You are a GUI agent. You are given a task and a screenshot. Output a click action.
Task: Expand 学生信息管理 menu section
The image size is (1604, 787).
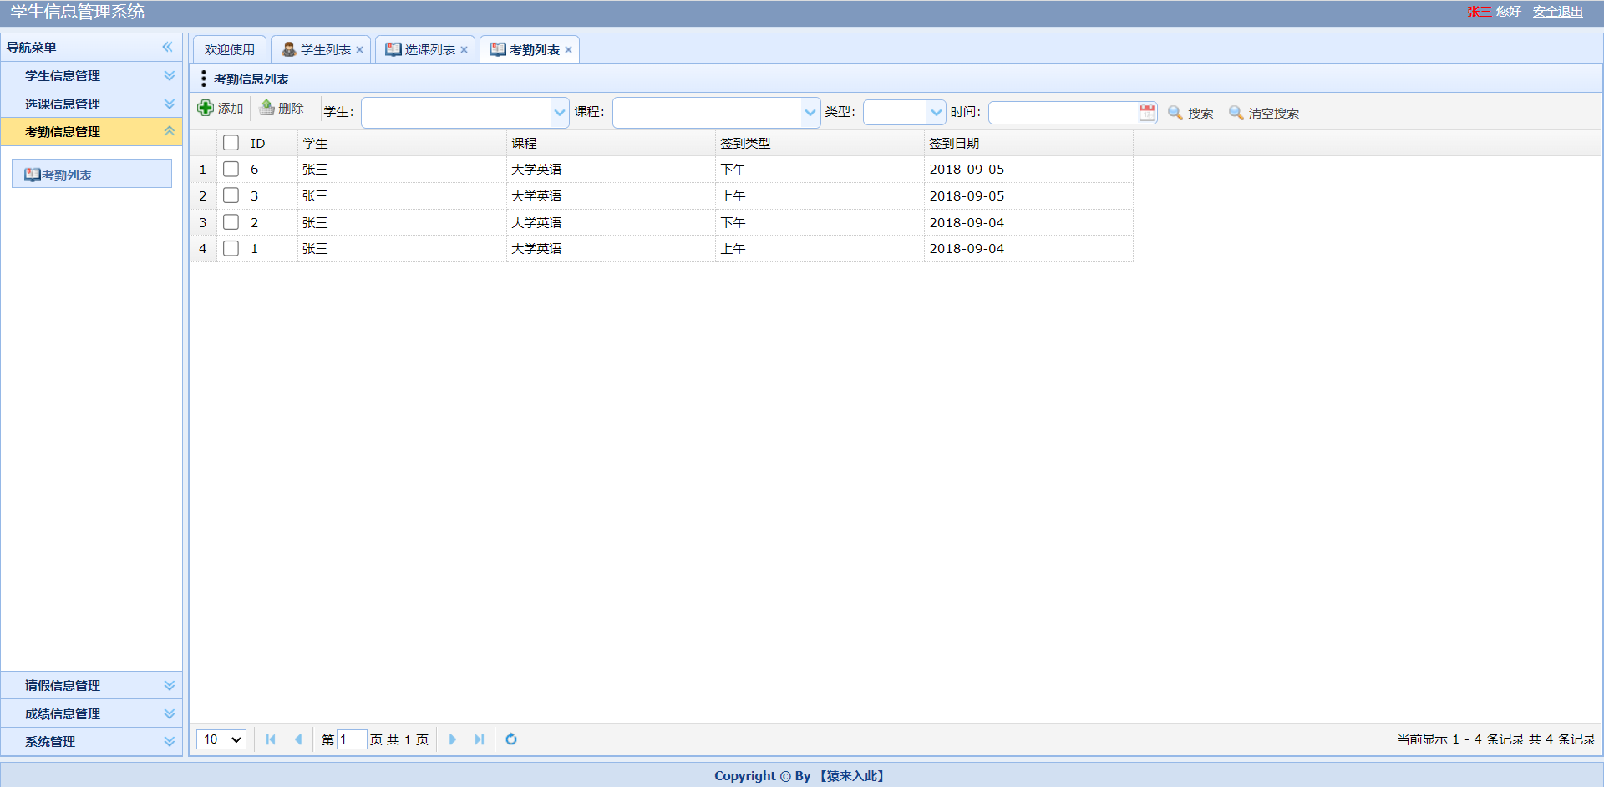[92, 76]
